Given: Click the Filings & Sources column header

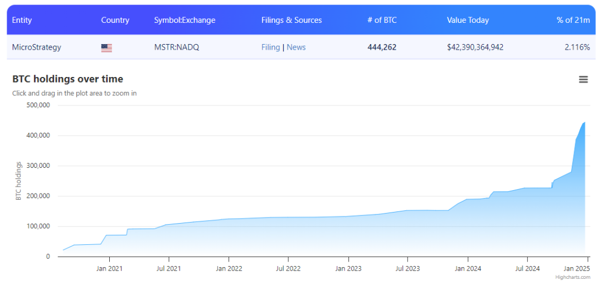Looking at the screenshot, I should [292, 20].
